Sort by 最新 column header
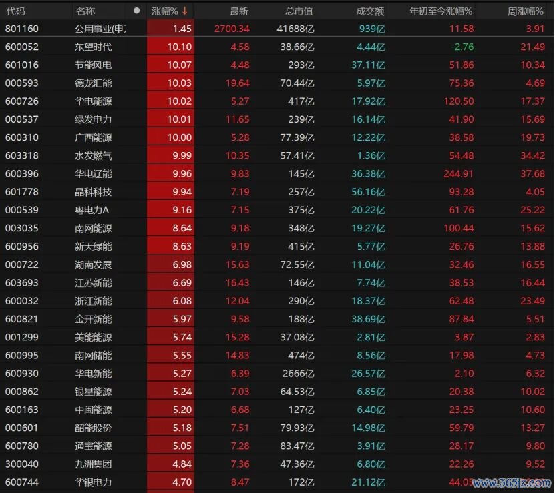The height and width of the screenshot is (493, 555). tap(239, 11)
